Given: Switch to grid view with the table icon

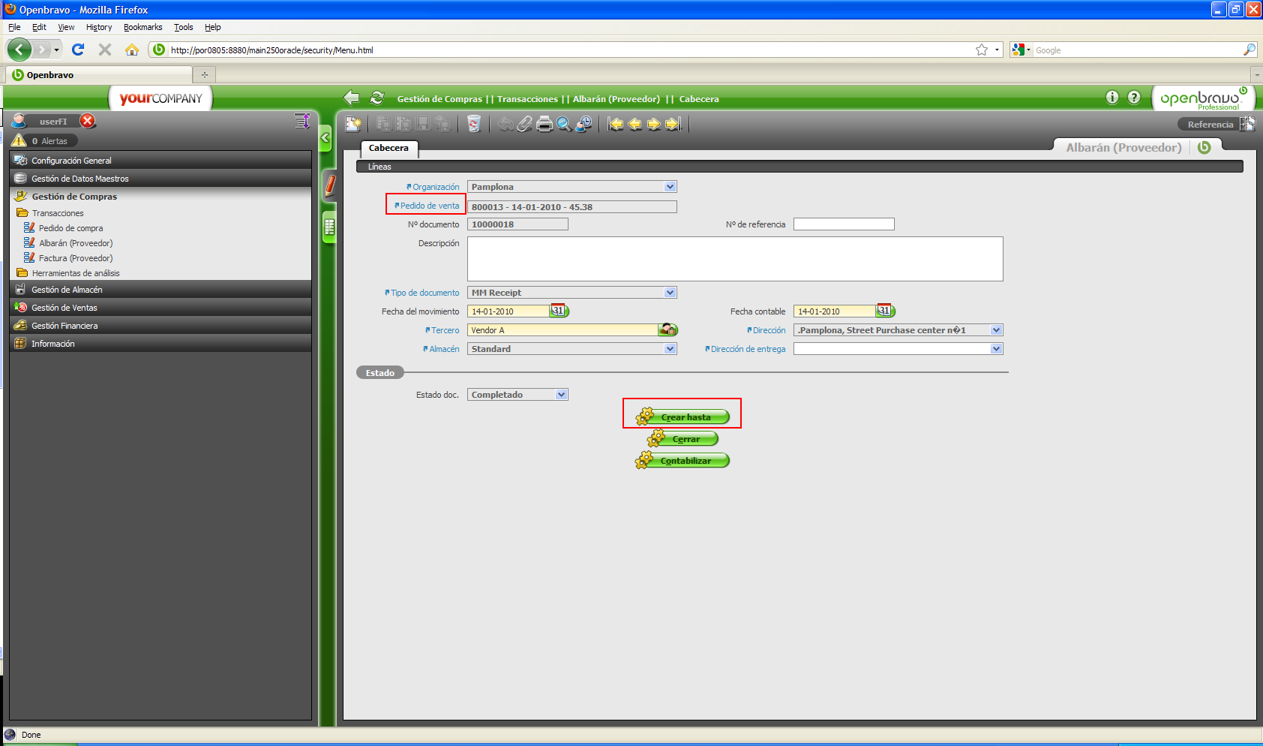Looking at the screenshot, I should [x=329, y=227].
